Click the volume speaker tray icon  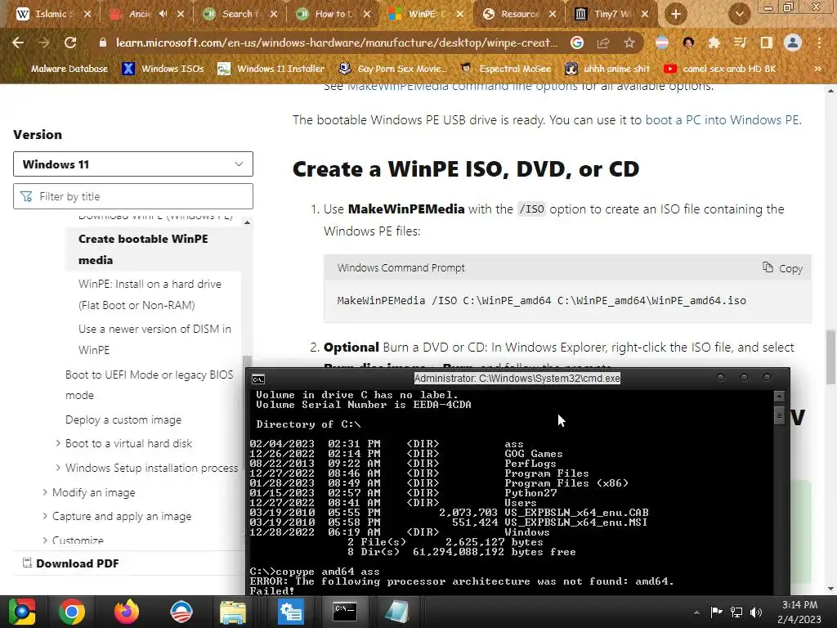756,612
